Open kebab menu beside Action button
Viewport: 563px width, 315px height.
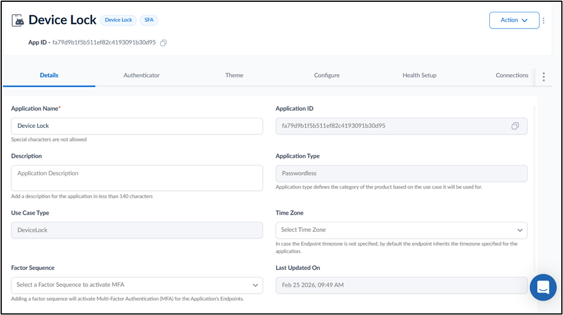(x=543, y=20)
